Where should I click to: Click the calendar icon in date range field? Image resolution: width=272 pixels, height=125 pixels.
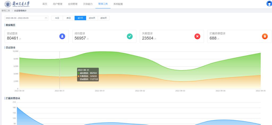click(x=46, y=18)
